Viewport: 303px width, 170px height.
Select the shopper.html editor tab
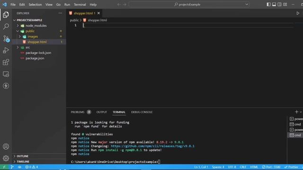pyautogui.click(x=84, y=13)
